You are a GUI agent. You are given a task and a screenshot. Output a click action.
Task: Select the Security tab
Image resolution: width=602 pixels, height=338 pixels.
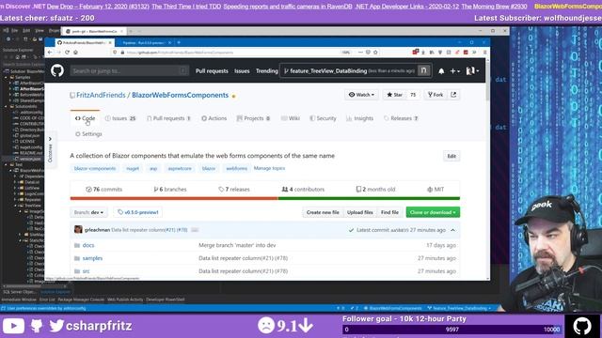coord(323,118)
